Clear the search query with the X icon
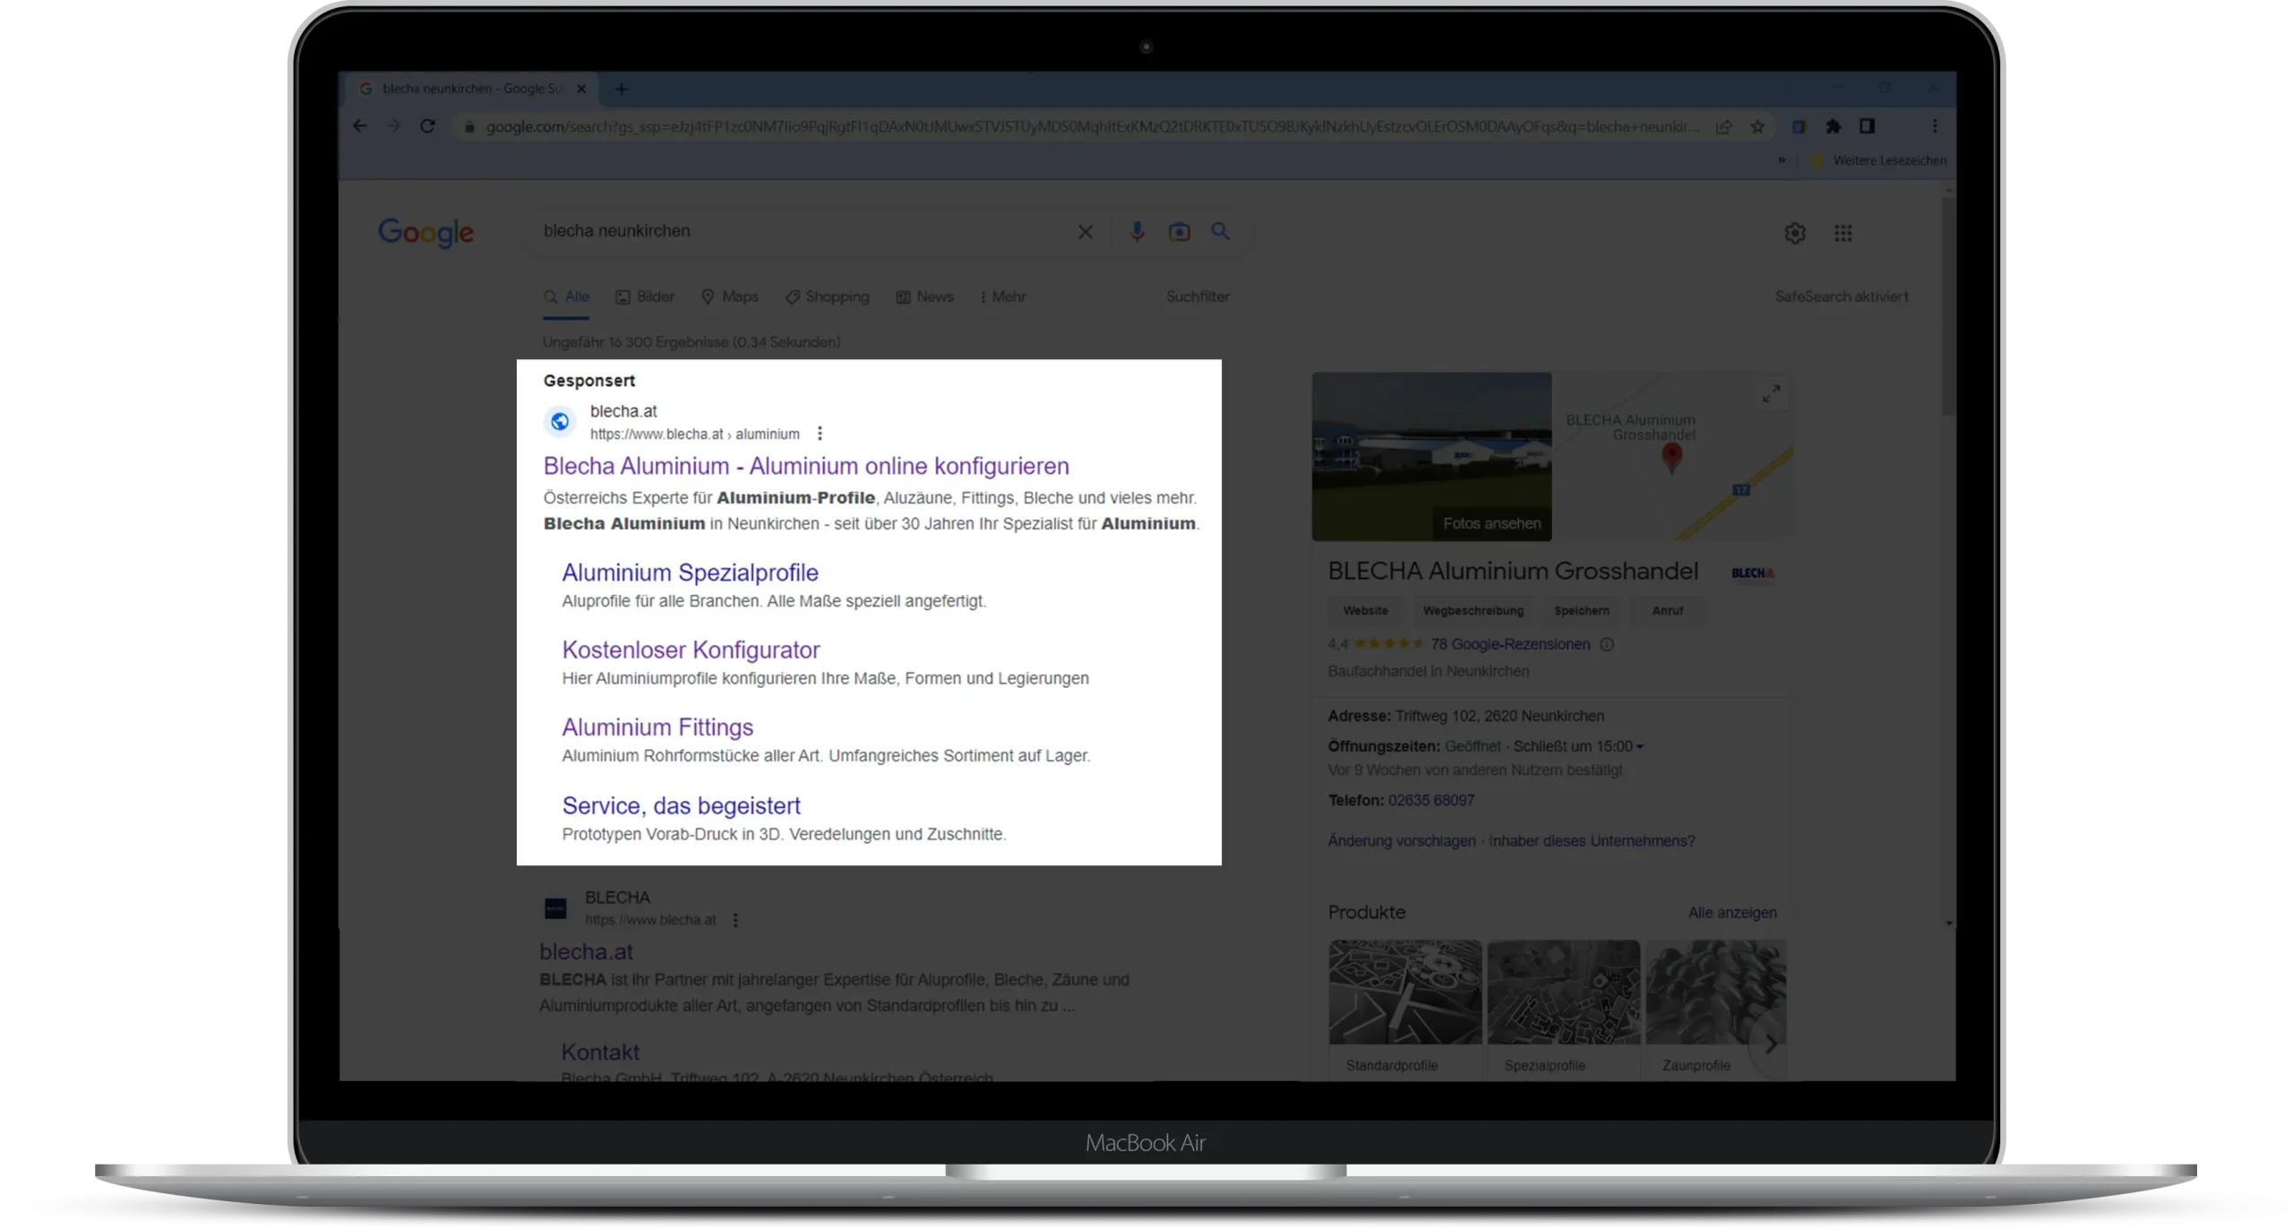This screenshot has height=1229, width=2293. 1085,233
